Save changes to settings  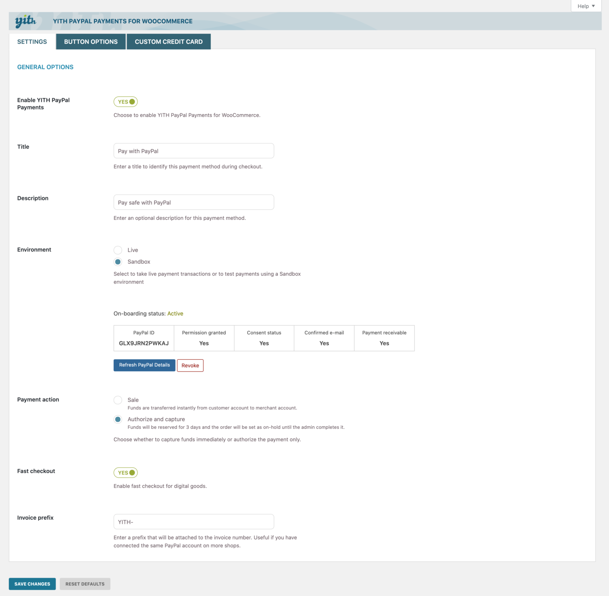pyautogui.click(x=32, y=584)
